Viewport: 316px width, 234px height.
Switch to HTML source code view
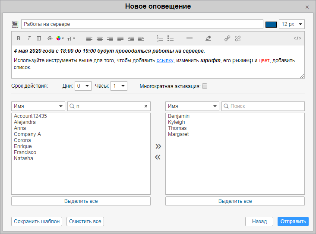coord(297,38)
